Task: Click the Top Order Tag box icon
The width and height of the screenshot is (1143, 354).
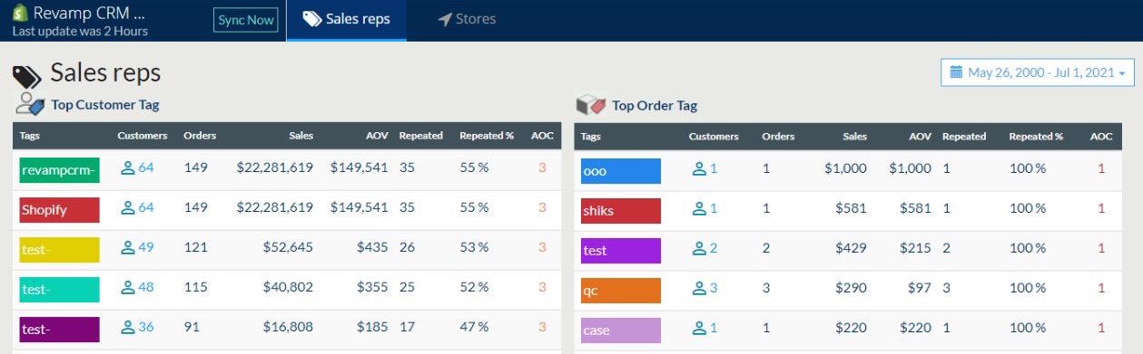Action: (591, 105)
